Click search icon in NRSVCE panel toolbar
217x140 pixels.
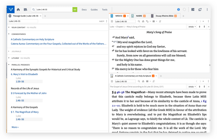[139, 21]
